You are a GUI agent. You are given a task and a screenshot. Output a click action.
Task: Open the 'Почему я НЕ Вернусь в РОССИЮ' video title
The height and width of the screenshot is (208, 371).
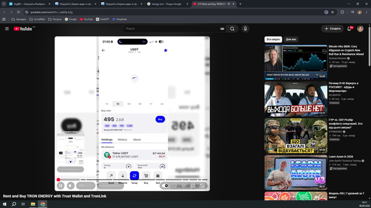[x=344, y=87]
